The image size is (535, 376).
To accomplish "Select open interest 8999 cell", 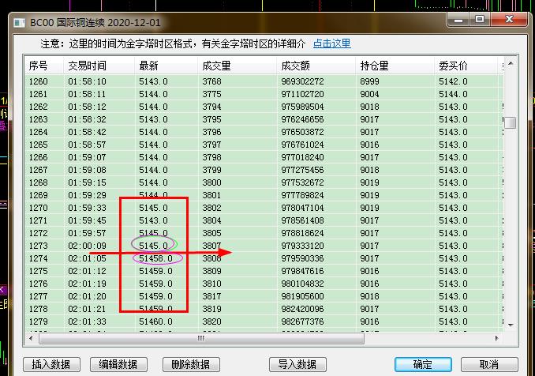I will (369, 81).
